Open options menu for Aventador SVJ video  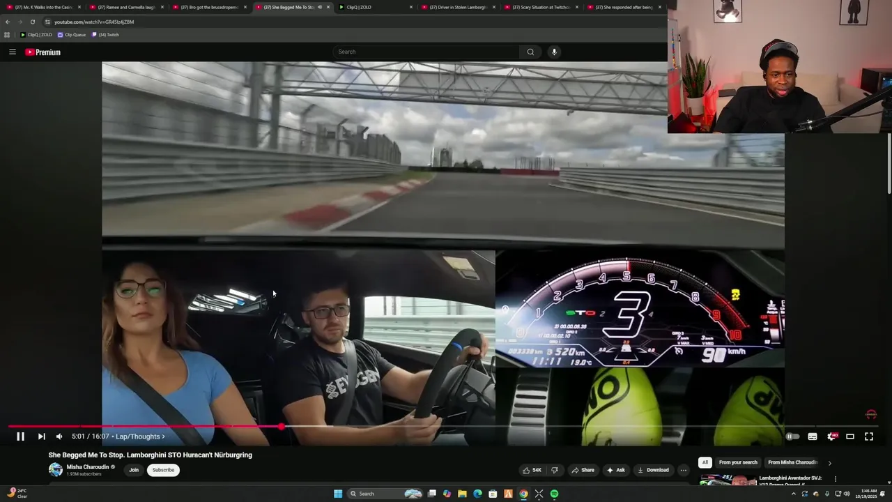tap(836, 479)
